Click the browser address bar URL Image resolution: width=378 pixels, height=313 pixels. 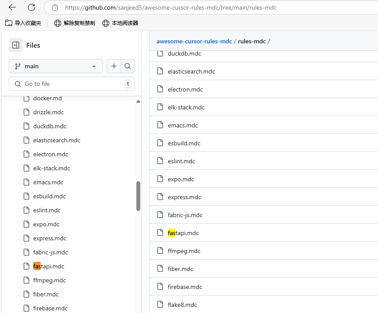click(171, 8)
